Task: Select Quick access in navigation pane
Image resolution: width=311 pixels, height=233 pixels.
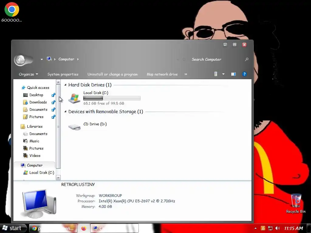Action: click(38, 88)
